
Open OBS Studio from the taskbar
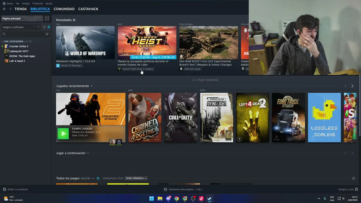(193, 198)
